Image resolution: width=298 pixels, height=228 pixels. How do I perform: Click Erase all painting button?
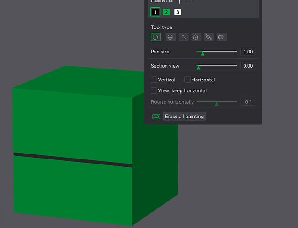pyautogui.click(x=184, y=116)
